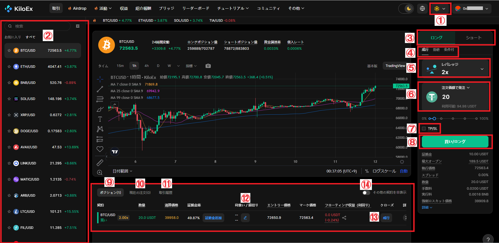
Task: Click edit pencil for take-profit/stop-loss
Action: click(x=245, y=218)
